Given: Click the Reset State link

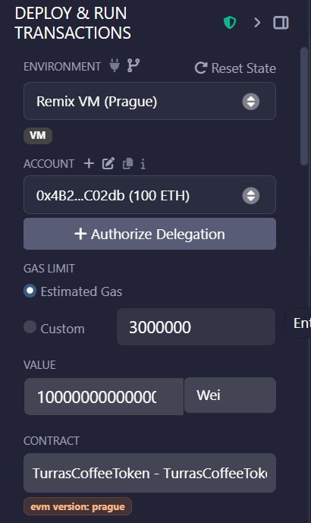Looking at the screenshot, I should point(235,68).
